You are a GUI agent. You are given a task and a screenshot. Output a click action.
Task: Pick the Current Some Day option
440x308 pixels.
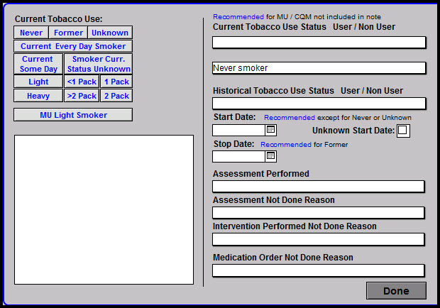[38, 64]
